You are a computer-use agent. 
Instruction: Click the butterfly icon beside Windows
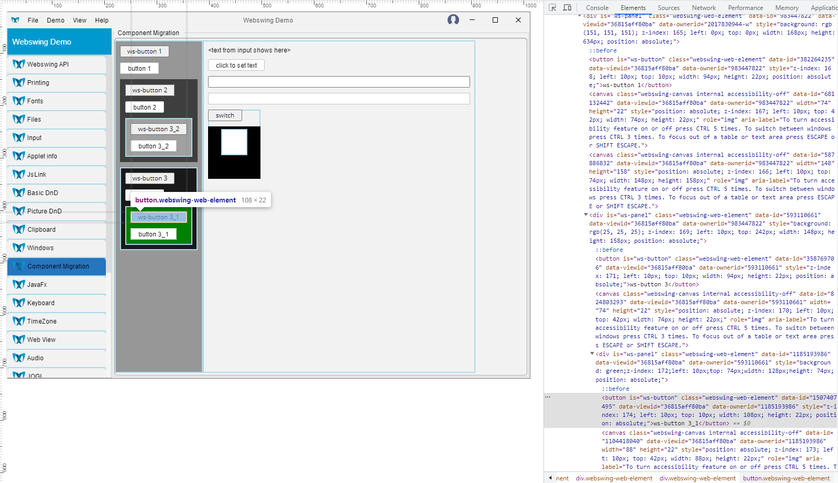tap(19, 248)
